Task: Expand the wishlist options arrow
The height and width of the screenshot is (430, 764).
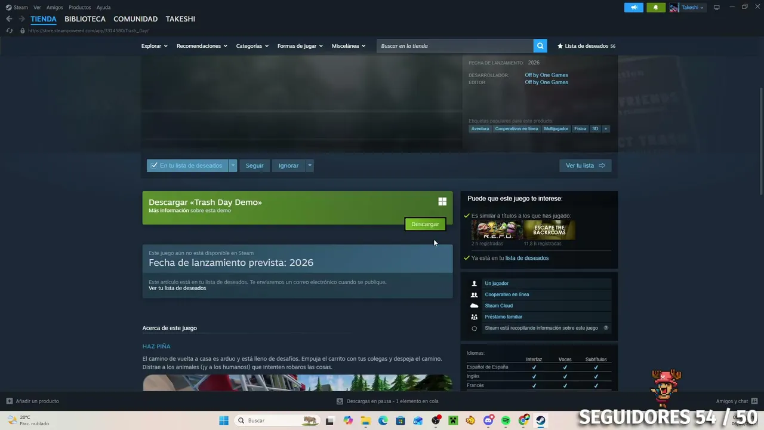Action: coord(233,165)
